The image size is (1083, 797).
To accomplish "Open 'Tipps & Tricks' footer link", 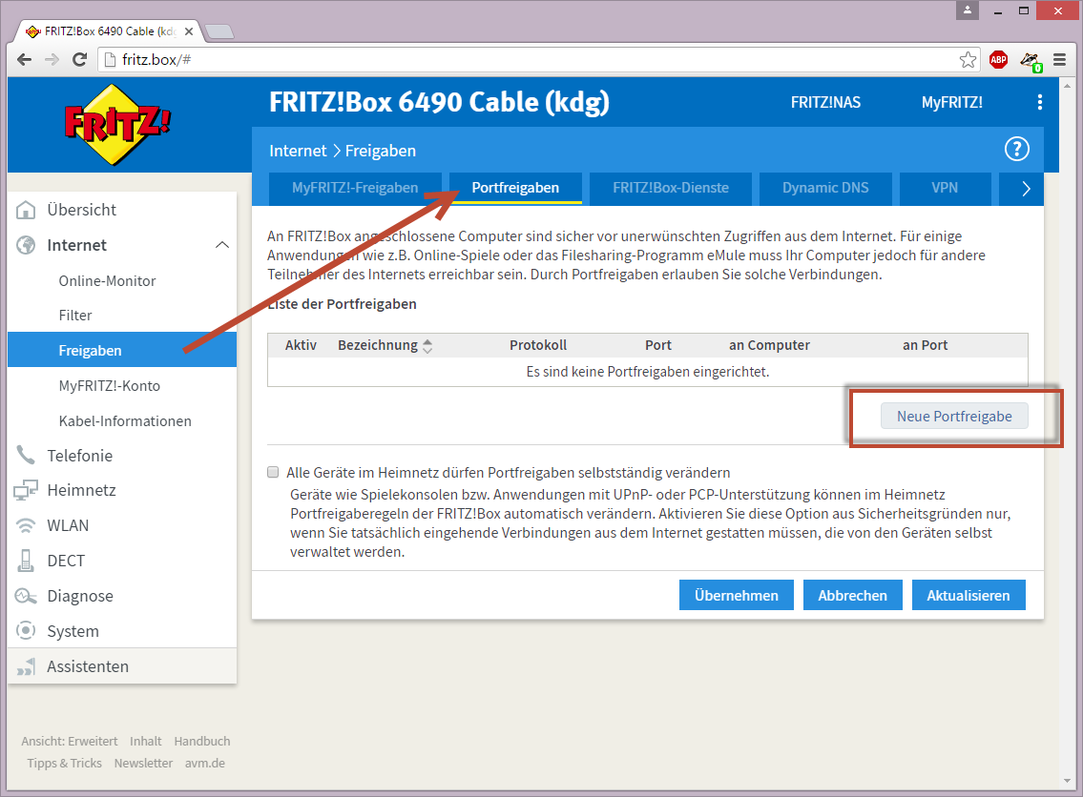I will click(x=64, y=764).
